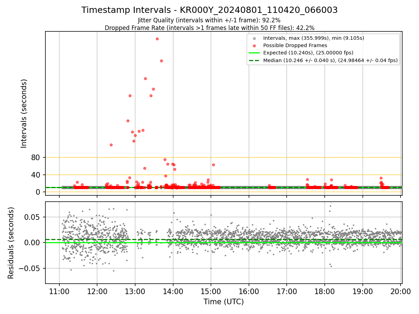This screenshot has height=314, width=419.
Task: Click the gray marker icon in the legend
Action: pos(254,38)
